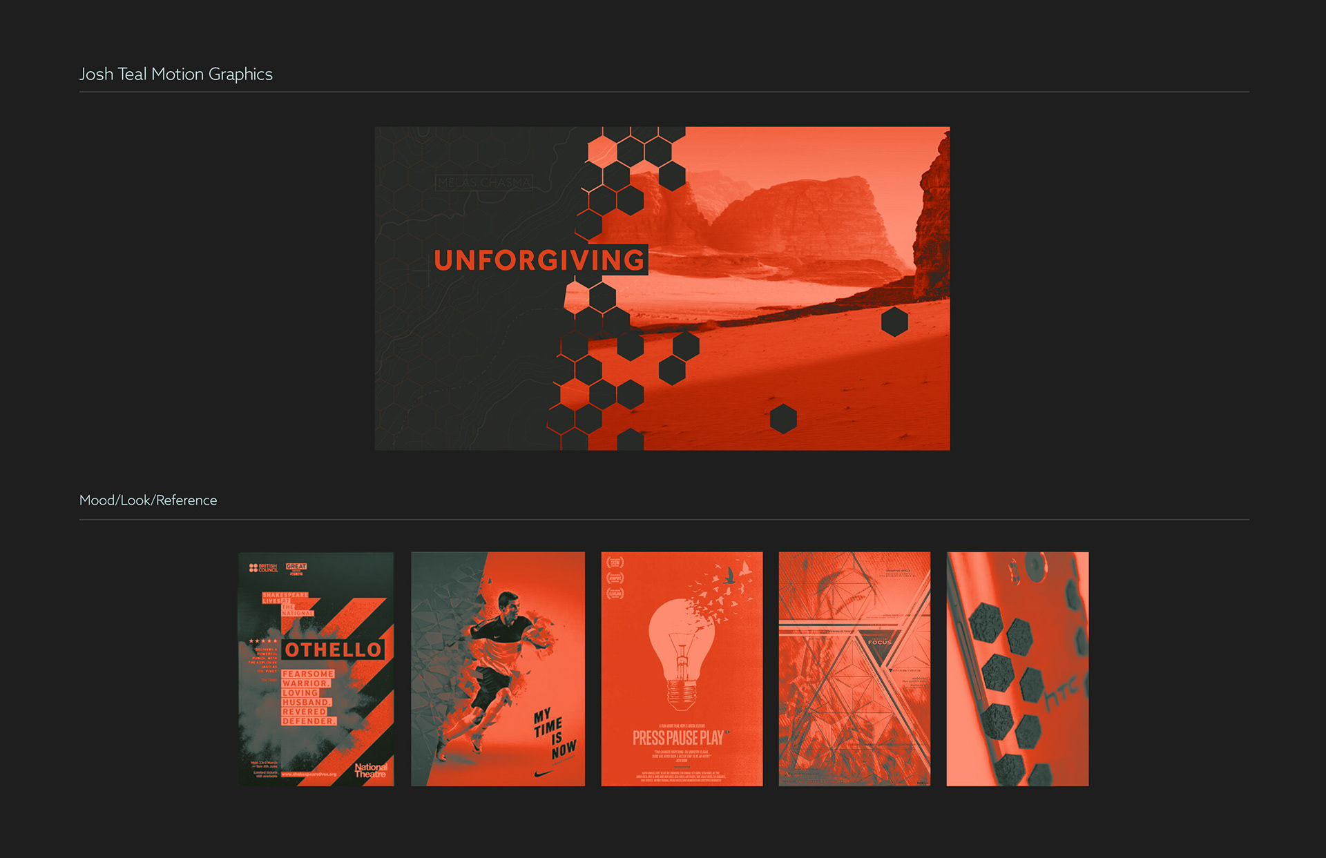Click the National Theatre logo on Othello poster
This screenshot has width=1326, height=858.
click(x=371, y=770)
